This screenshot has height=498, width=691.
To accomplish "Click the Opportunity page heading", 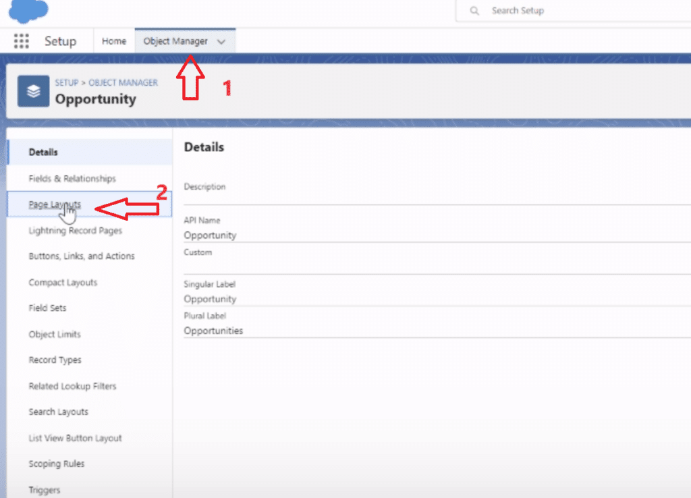I will point(96,99).
